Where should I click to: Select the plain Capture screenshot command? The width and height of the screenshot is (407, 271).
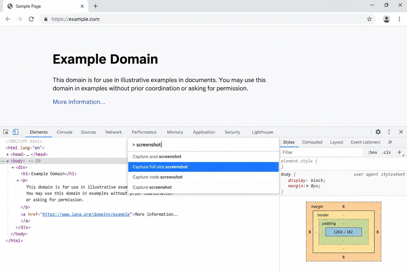tap(203, 187)
